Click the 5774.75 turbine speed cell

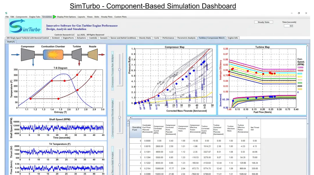pos(207,168)
